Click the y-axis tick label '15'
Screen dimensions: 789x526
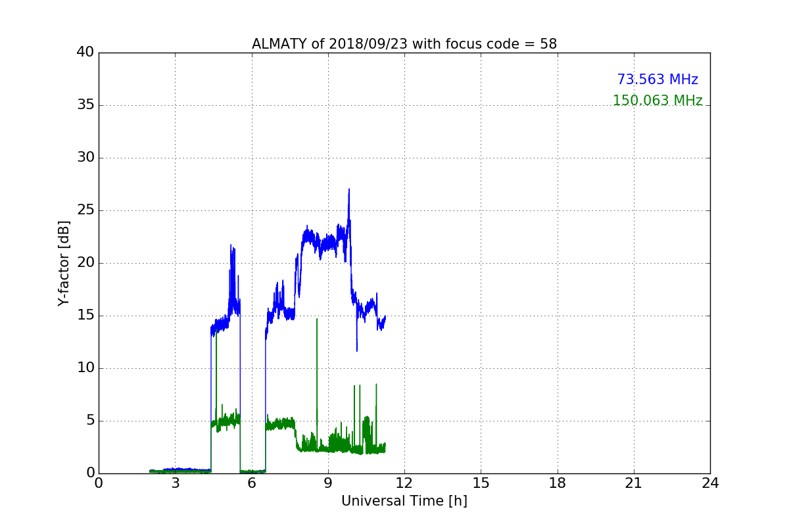(x=85, y=316)
